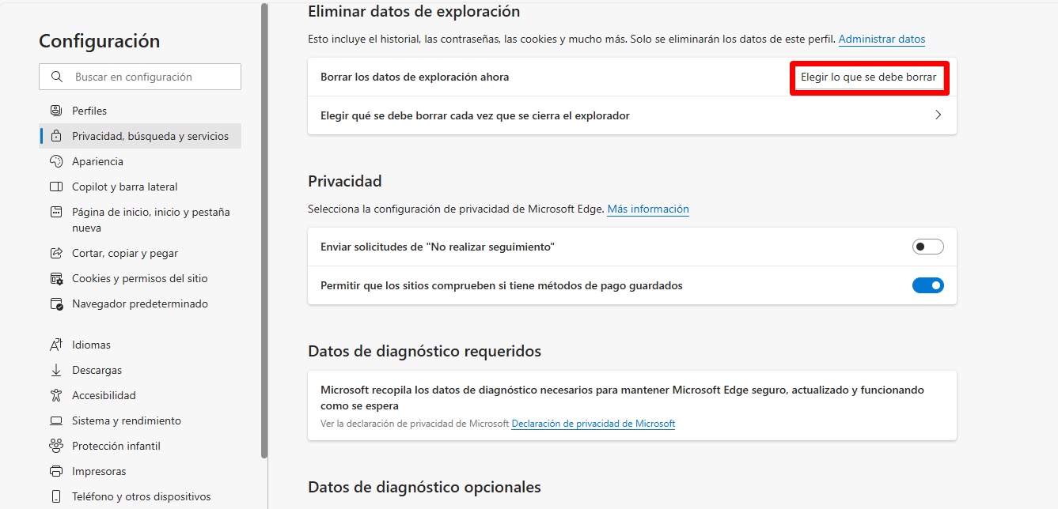Click the Accesibilidad icon
This screenshot has height=509, width=1058.
click(x=56, y=395)
